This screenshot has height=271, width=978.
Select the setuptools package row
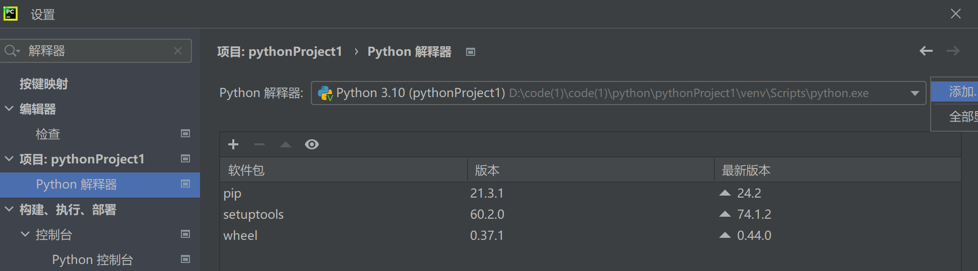pos(591,214)
